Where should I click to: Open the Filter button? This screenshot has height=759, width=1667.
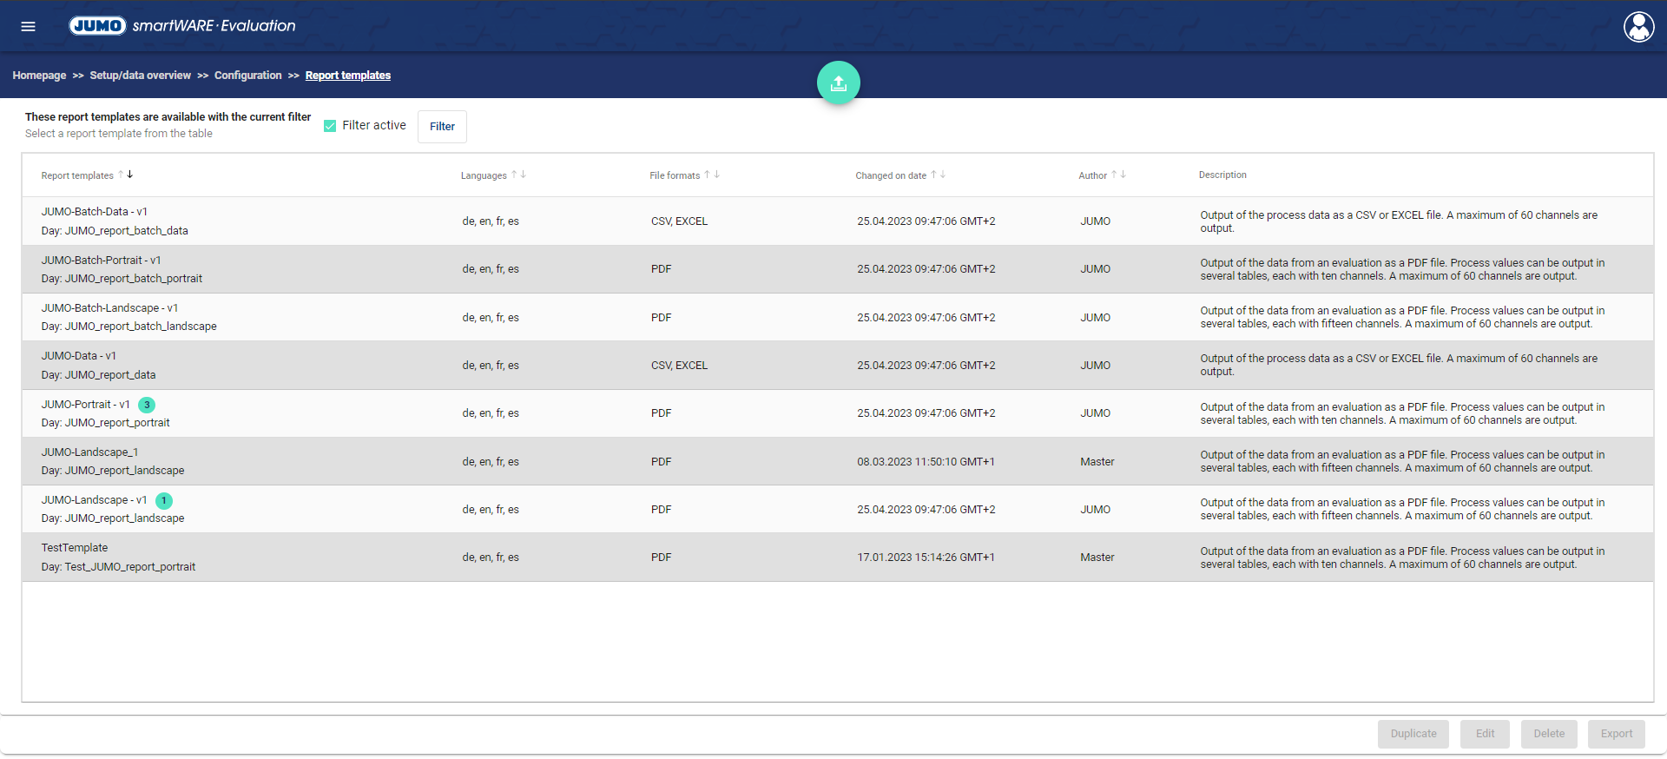point(442,127)
